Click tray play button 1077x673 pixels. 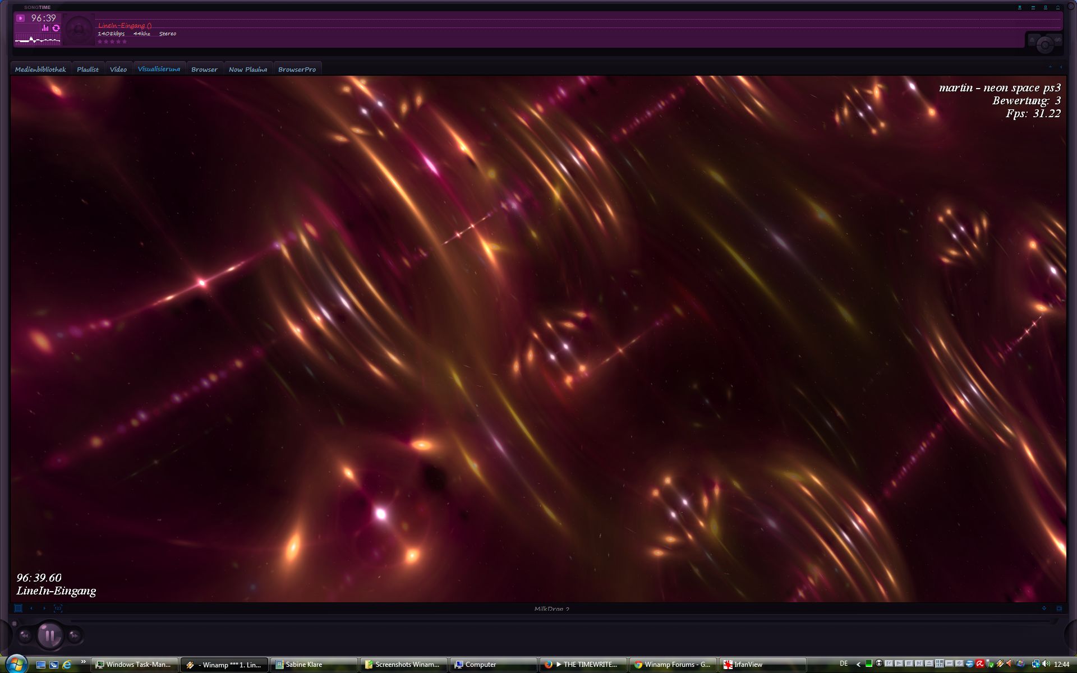(899, 663)
